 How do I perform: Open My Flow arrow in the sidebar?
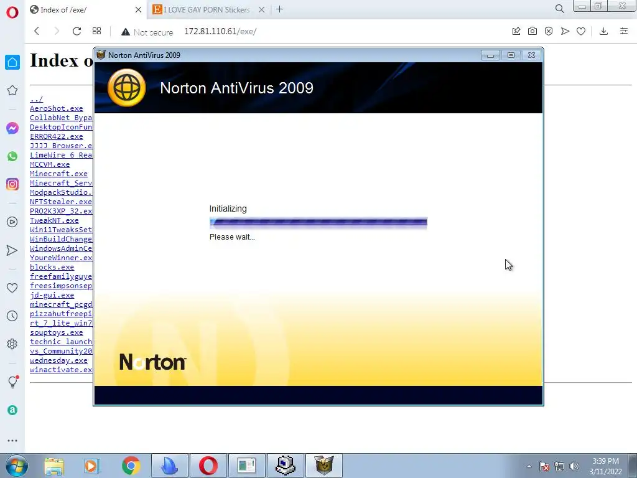pyautogui.click(x=12, y=250)
